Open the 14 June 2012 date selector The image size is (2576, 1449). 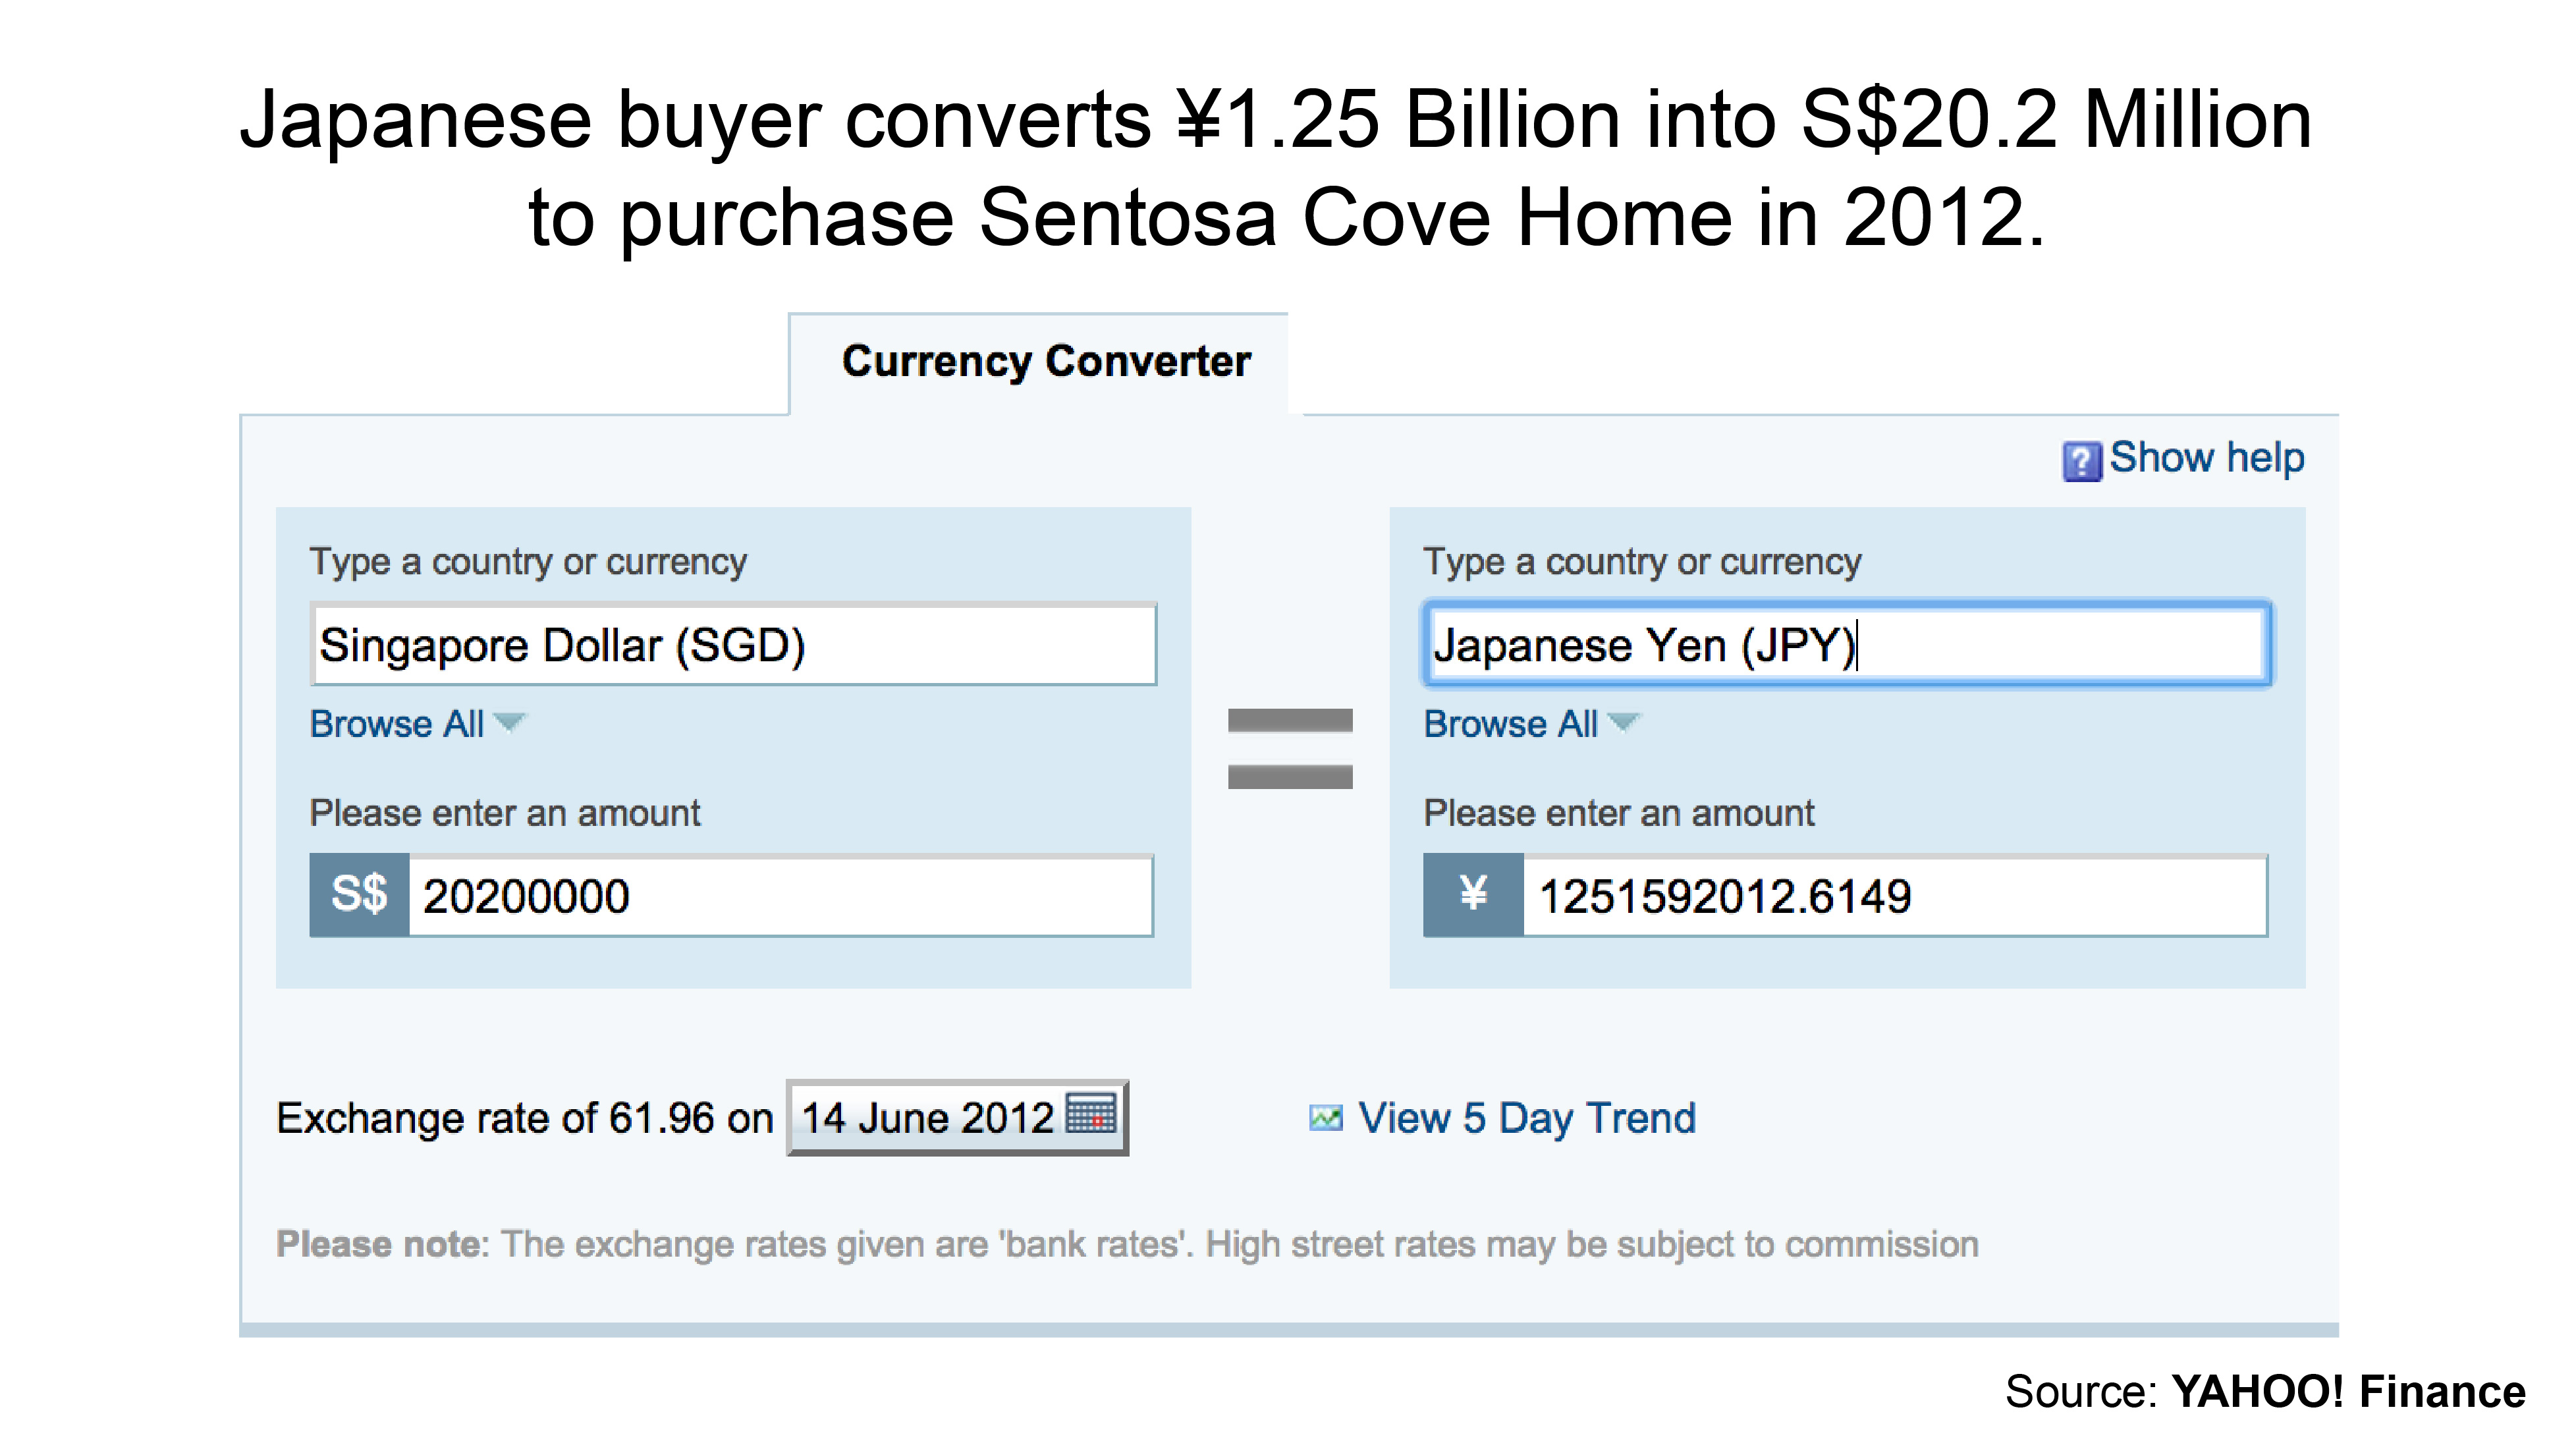tap(958, 1118)
